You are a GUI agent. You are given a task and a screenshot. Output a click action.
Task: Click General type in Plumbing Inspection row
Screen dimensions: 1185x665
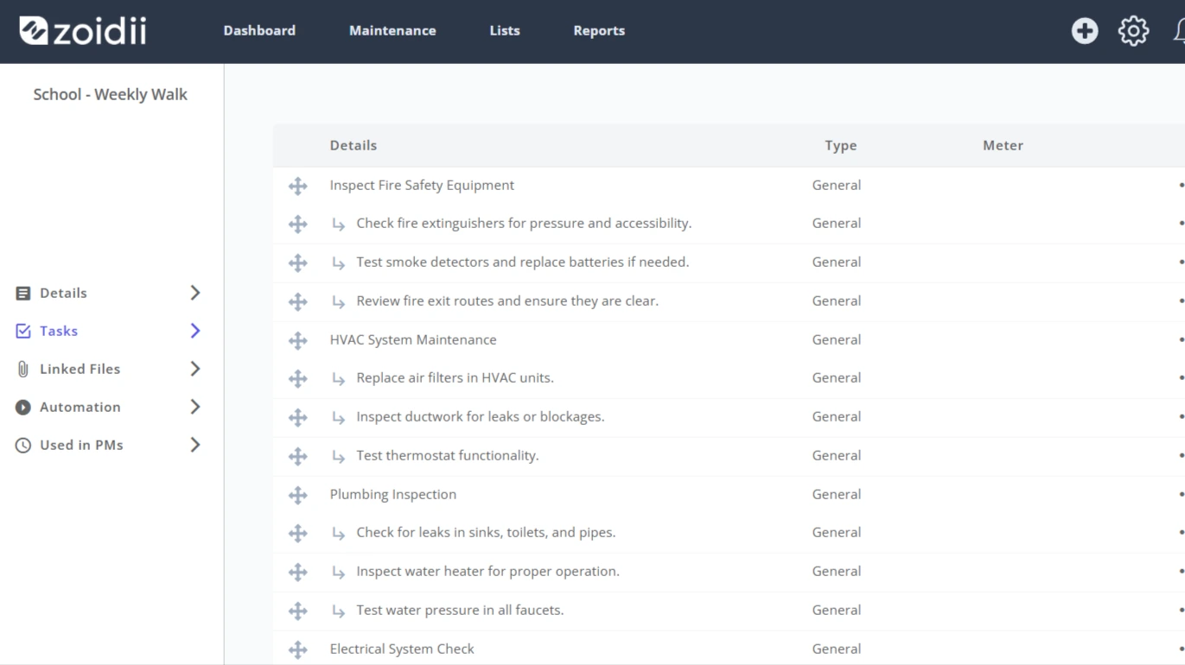[x=837, y=494]
